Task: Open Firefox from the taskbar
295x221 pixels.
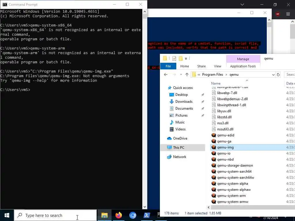Action: tap(118, 215)
